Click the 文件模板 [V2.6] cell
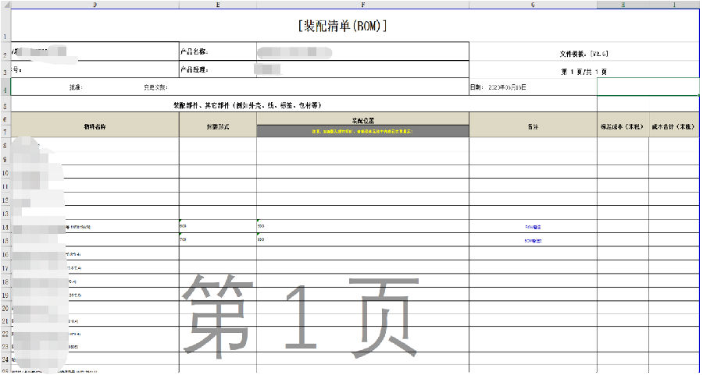 [x=583, y=54]
